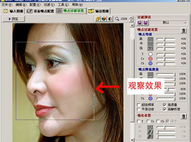Click the second 过滤预设 save preset icon
This screenshot has width=191, height=142.
[x=145, y=23]
